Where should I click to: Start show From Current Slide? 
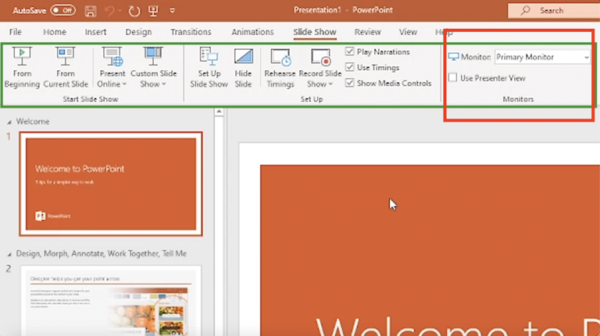click(x=66, y=68)
